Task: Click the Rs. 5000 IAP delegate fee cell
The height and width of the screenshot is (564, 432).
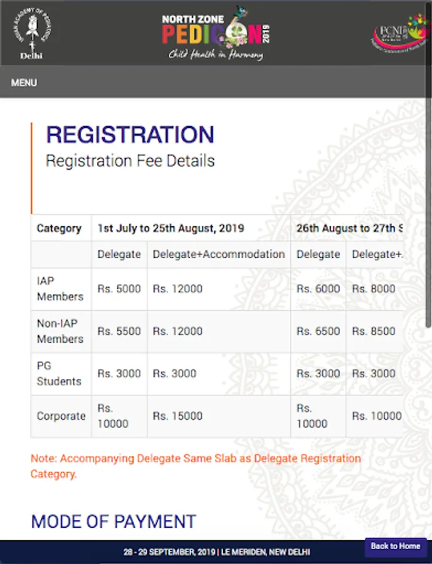Action: (x=119, y=289)
